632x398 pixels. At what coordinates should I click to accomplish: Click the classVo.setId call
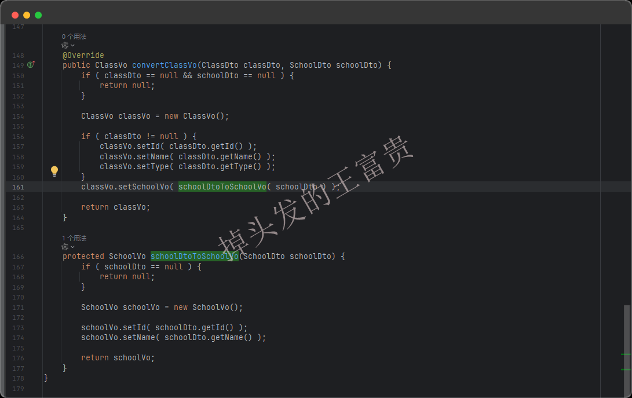178,147
